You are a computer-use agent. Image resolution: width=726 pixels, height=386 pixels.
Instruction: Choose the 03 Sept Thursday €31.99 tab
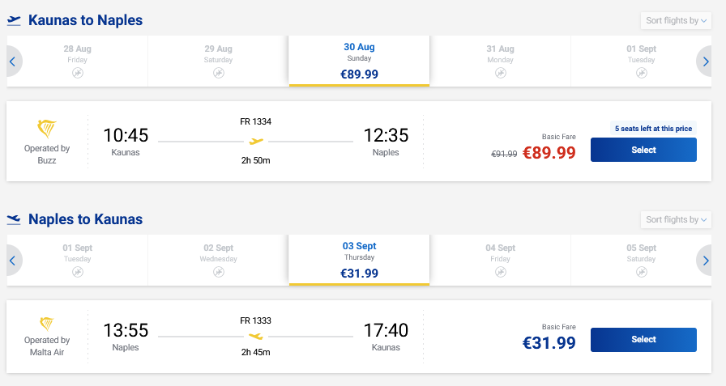[359, 260]
